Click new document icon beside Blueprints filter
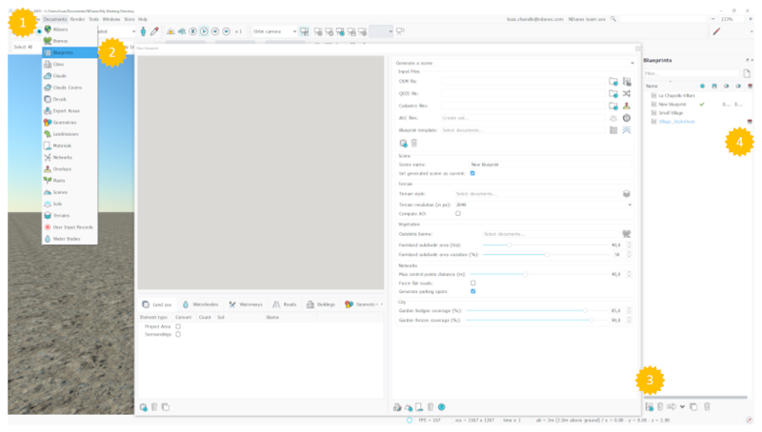 [x=747, y=73]
